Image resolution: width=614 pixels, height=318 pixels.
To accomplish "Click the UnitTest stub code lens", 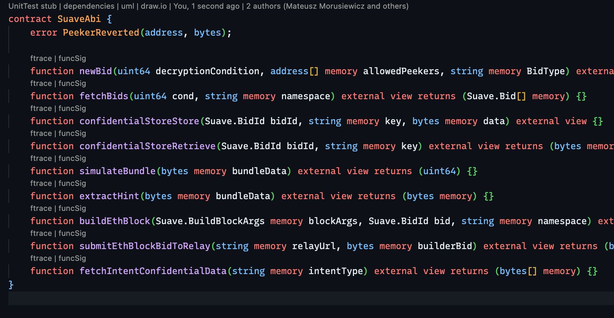I will 33,6.
